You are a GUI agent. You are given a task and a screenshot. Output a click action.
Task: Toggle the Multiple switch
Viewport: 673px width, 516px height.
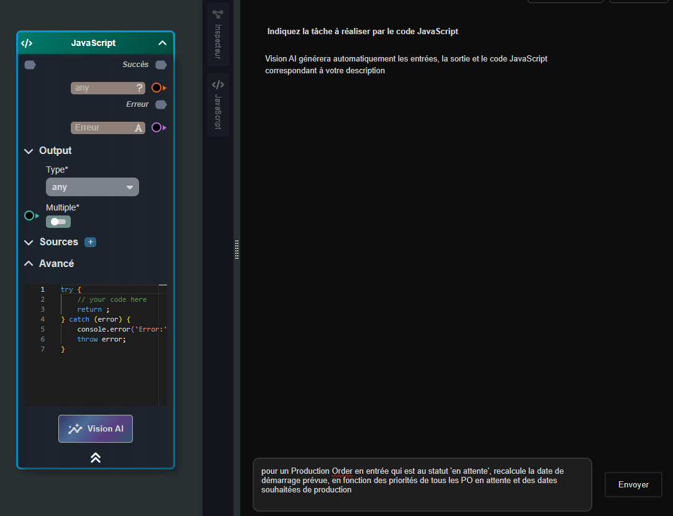tap(58, 222)
